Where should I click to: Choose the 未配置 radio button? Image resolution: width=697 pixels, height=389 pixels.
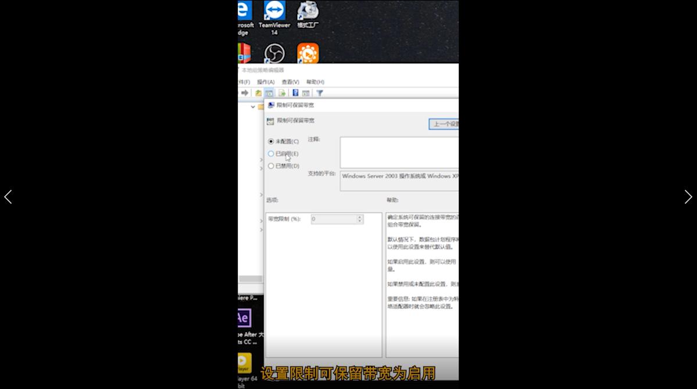271,141
